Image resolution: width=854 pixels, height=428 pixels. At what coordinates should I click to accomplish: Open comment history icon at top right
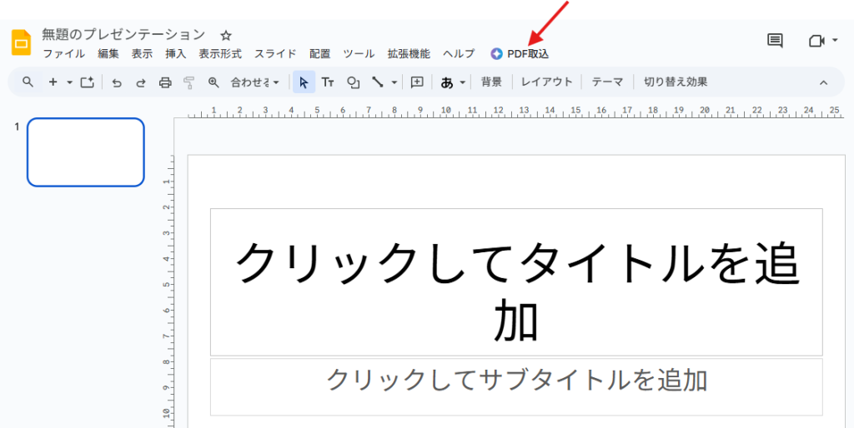point(775,41)
